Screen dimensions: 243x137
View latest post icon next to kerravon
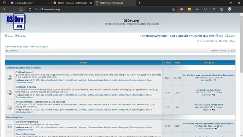[x=213, y=95]
